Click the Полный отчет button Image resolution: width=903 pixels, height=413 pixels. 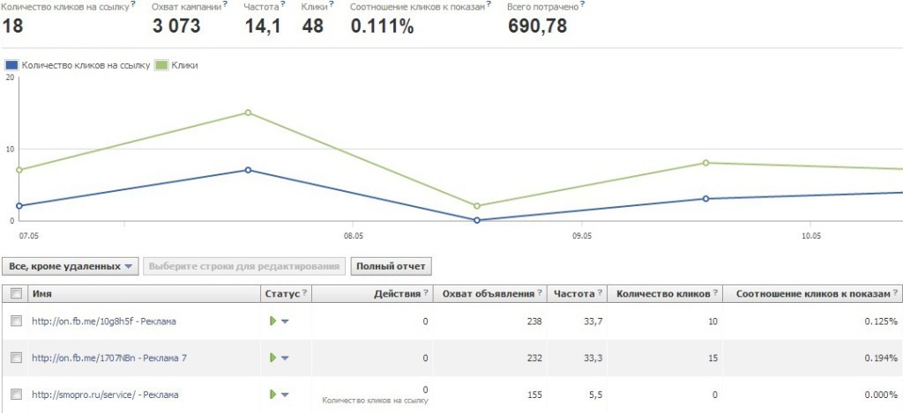point(391,266)
